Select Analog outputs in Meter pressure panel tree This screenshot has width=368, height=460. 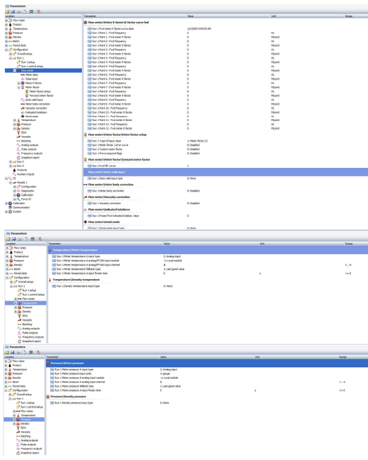[x=29, y=440]
